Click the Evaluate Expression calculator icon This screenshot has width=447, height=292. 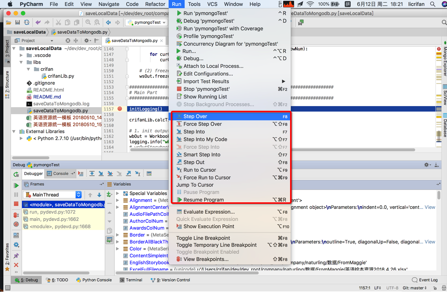tap(149, 173)
